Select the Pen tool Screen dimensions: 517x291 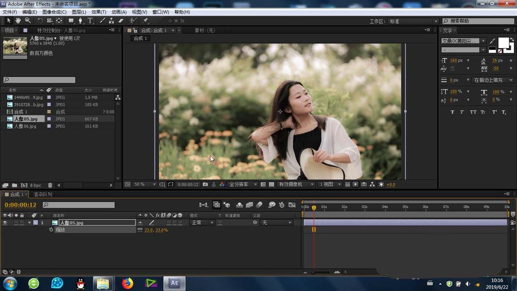pyautogui.click(x=81, y=21)
